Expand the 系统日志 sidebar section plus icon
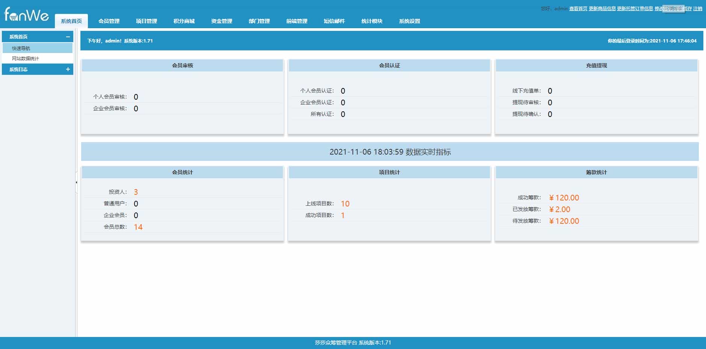The height and width of the screenshot is (349, 706). coord(68,69)
